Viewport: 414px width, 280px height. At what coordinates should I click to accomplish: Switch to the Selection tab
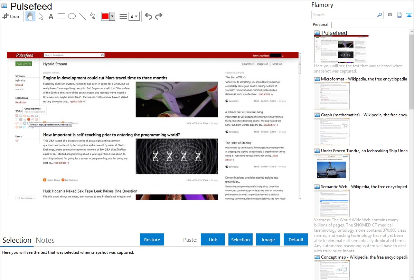point(17,240)
